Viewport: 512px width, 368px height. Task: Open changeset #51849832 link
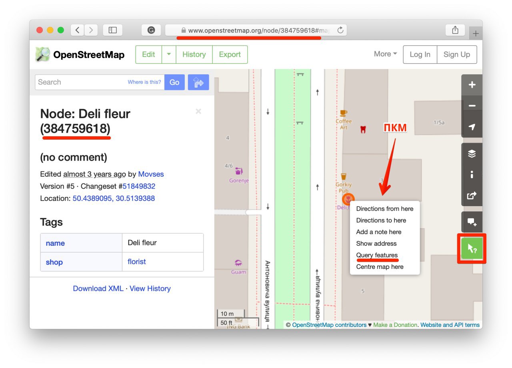(x=139, y=186)
